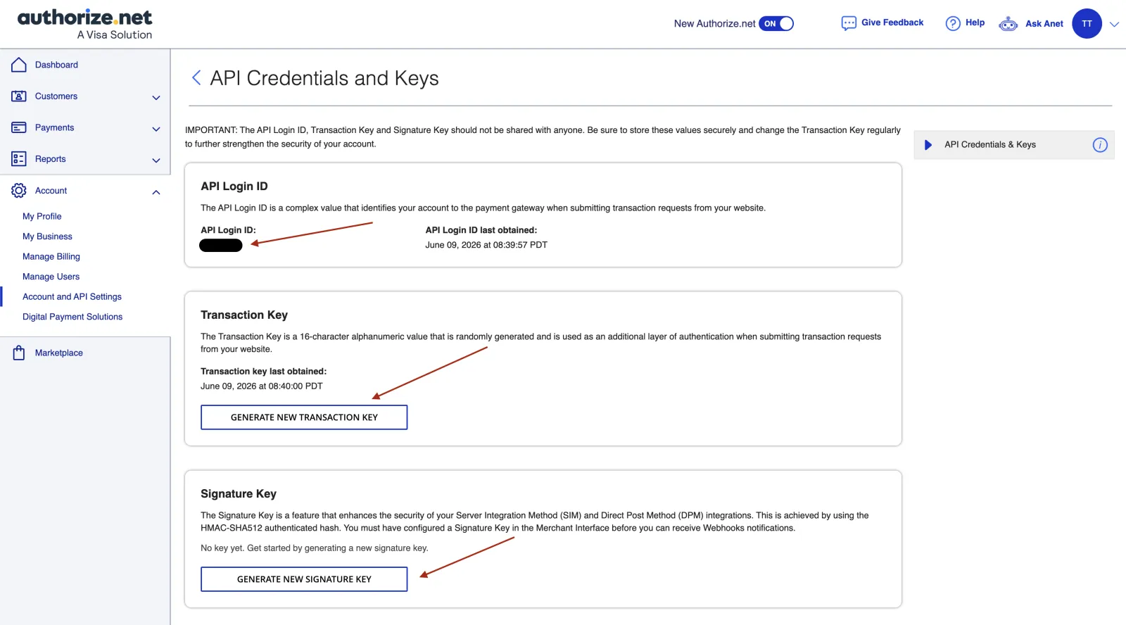
Task: Select Customers in the sidebar
Action: click(x=56, y=96)
